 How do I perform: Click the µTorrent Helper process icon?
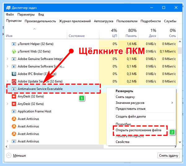point(14,44)
